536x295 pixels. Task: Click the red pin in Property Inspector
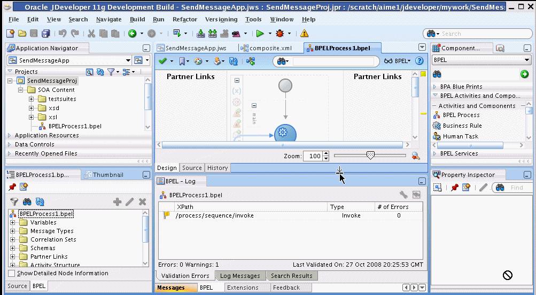click(455, 188)
